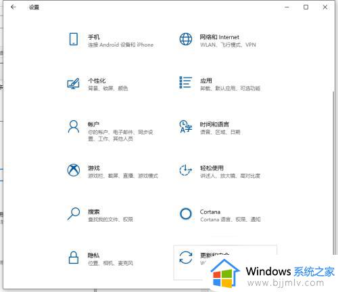338x292 pixels.
Task: Open the Apps list icon
Action: (186, 82)
